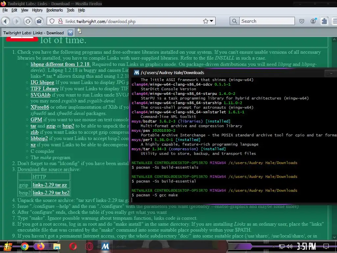Image resolution: width=337 pixels, height=253 pixels.
Task: Switch to MSYS2 terminal in taskbar
Action: (105, 246)
